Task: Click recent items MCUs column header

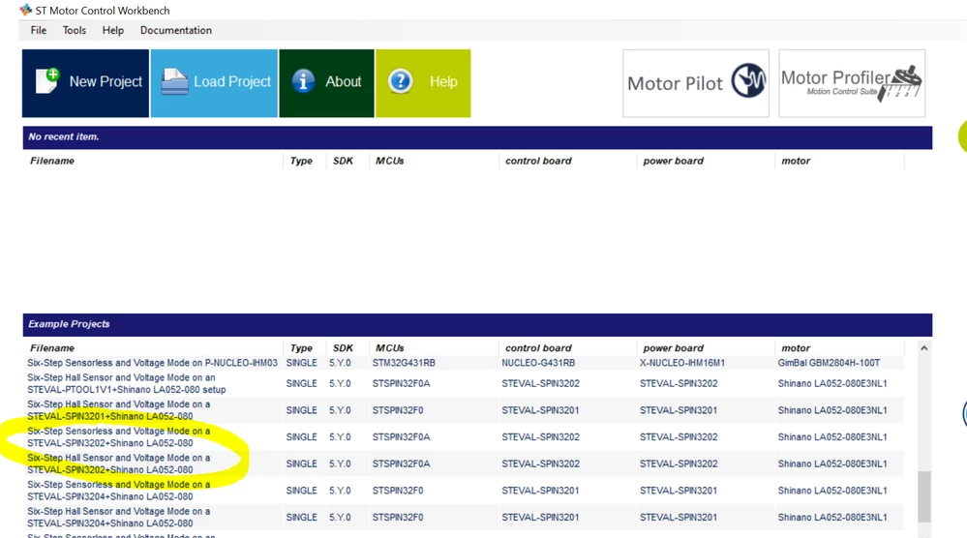Action: click(390, 161)
